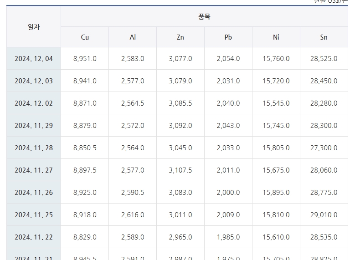
Task: Click Cu value 8,897.5
Action: tap(85, 170)
